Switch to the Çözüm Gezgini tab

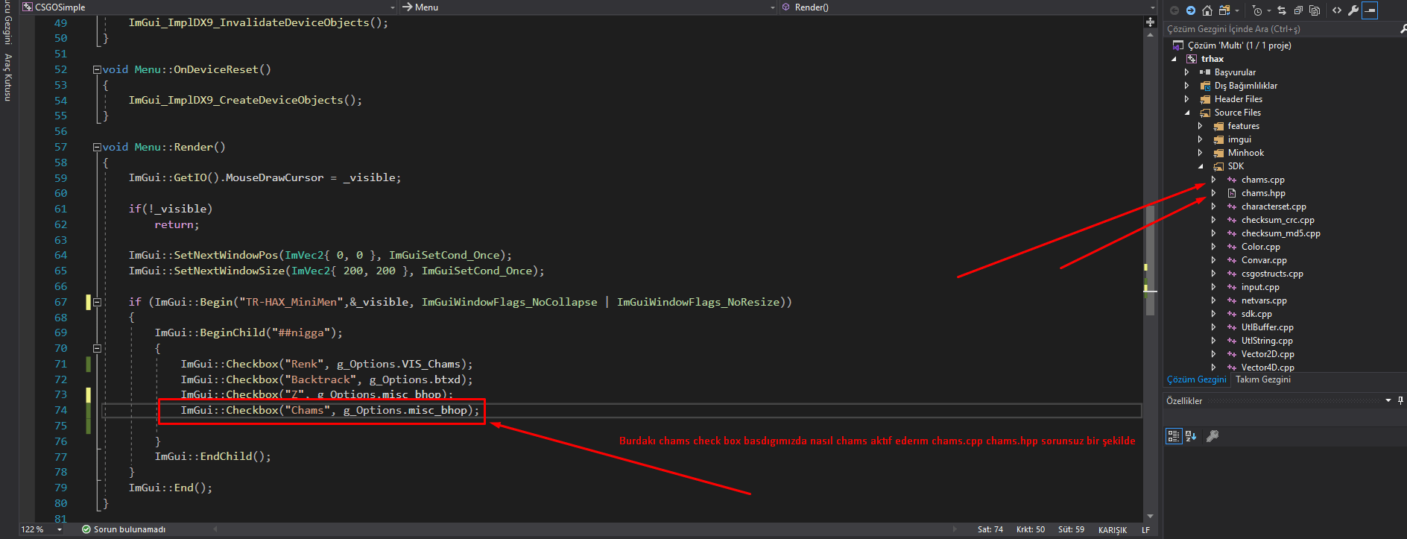[1196, 379]
